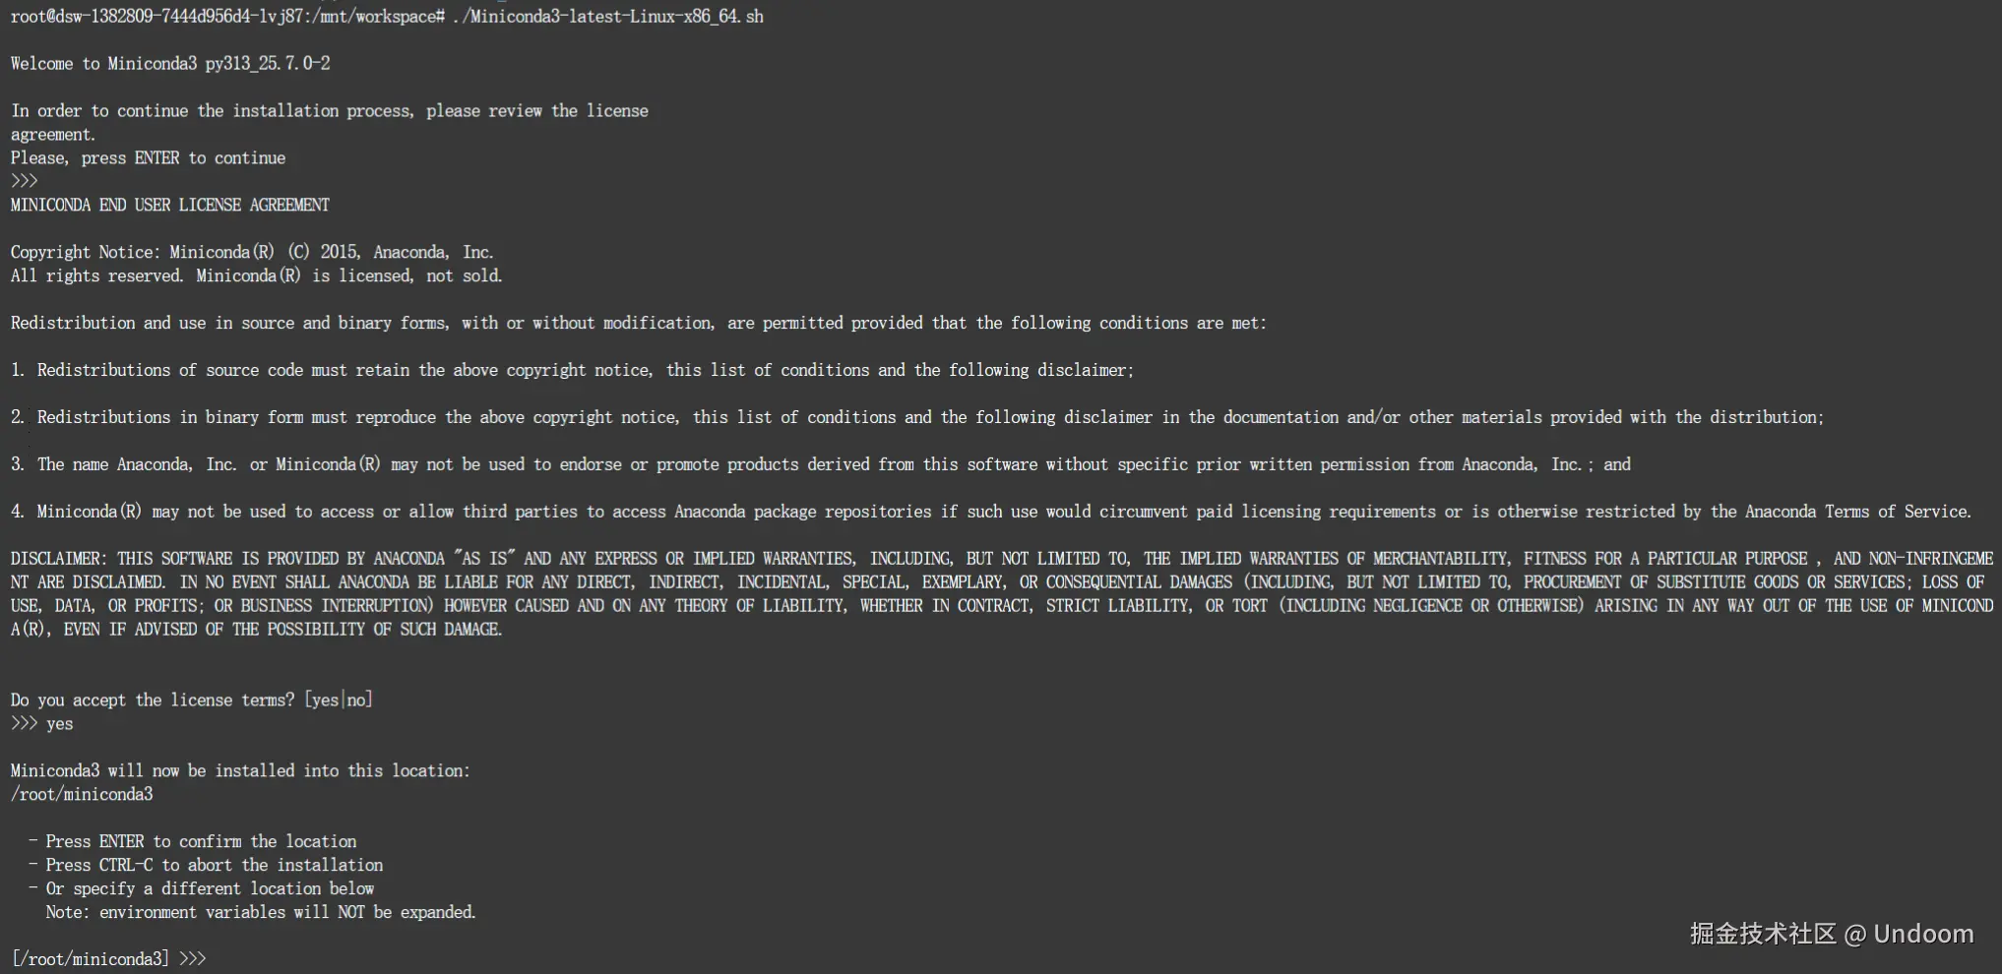The width and height of the screenshot is (2002, 974).
Task: Click license condition 2 about binary form
Action: (x=917, y=418)
